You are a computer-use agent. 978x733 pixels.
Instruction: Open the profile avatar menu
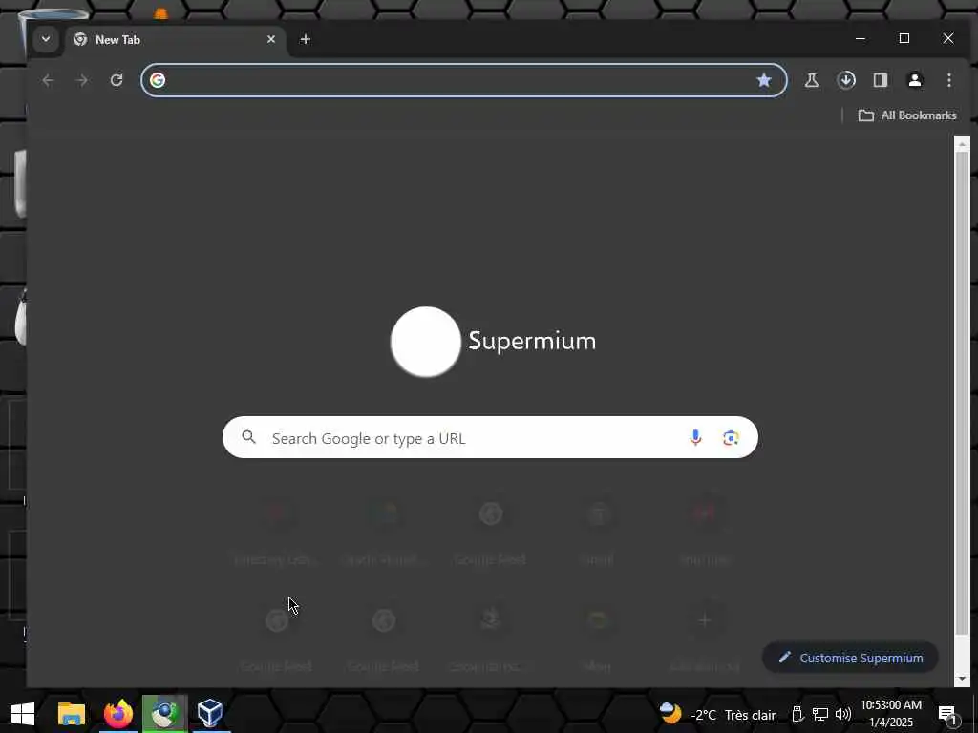pyautogui.click(x=914, y=80)
